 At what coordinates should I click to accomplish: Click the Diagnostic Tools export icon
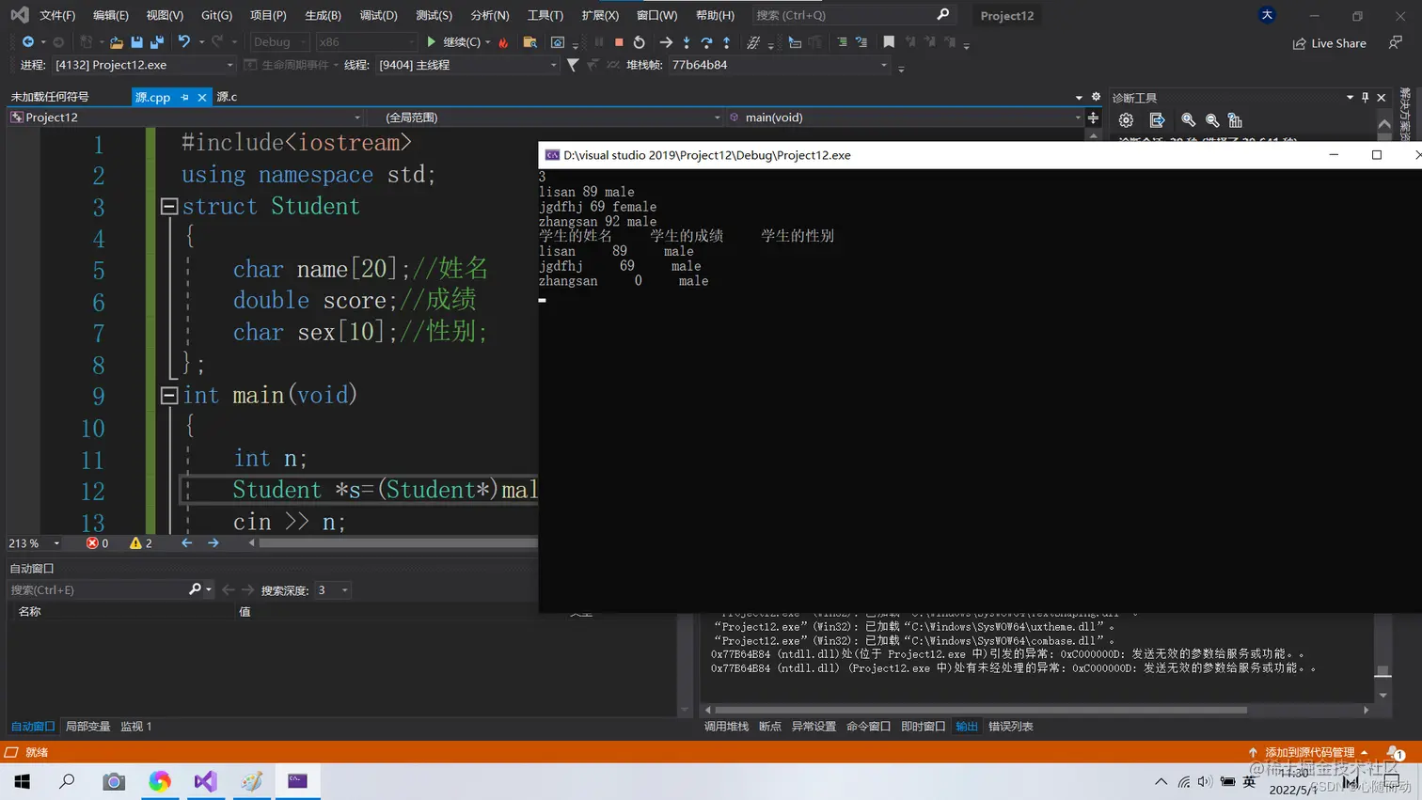[x=1157, y=120]
